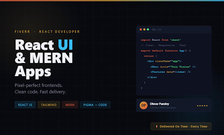Image resolution: width=224 pixels, height=135 pixels.
Task: Click the <Features data={items} /> line
Action: [x=170, y=72]
